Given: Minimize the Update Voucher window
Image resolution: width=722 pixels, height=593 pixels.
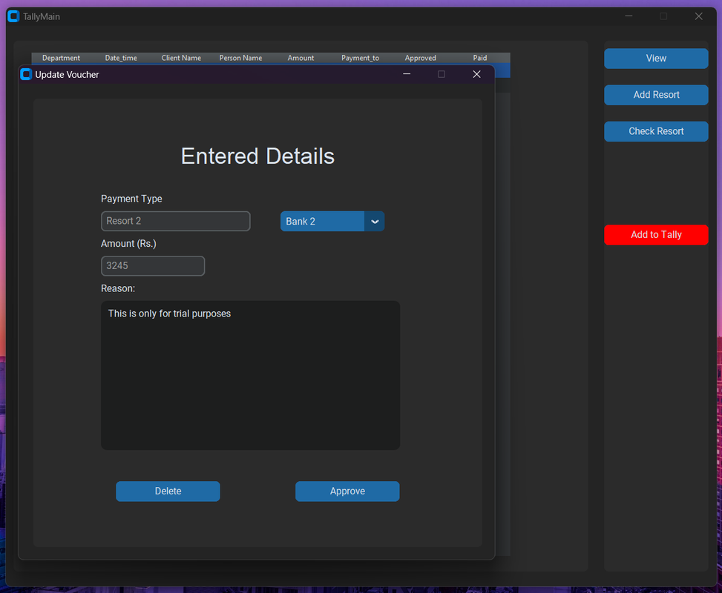Looking at the screenshot, I should 407,74.
